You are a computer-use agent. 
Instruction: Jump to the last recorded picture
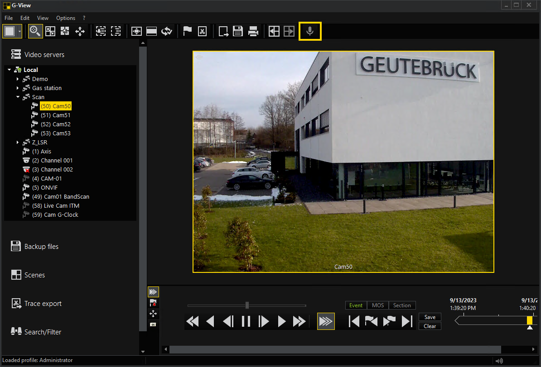(407, 321)
